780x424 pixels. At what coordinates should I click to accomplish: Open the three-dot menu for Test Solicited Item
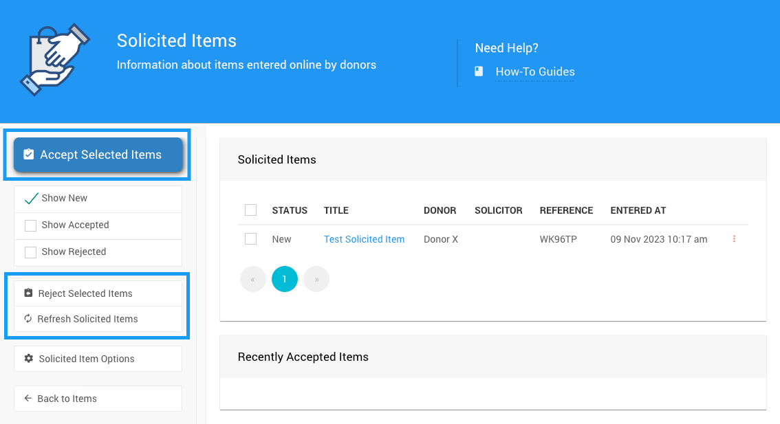734,239
